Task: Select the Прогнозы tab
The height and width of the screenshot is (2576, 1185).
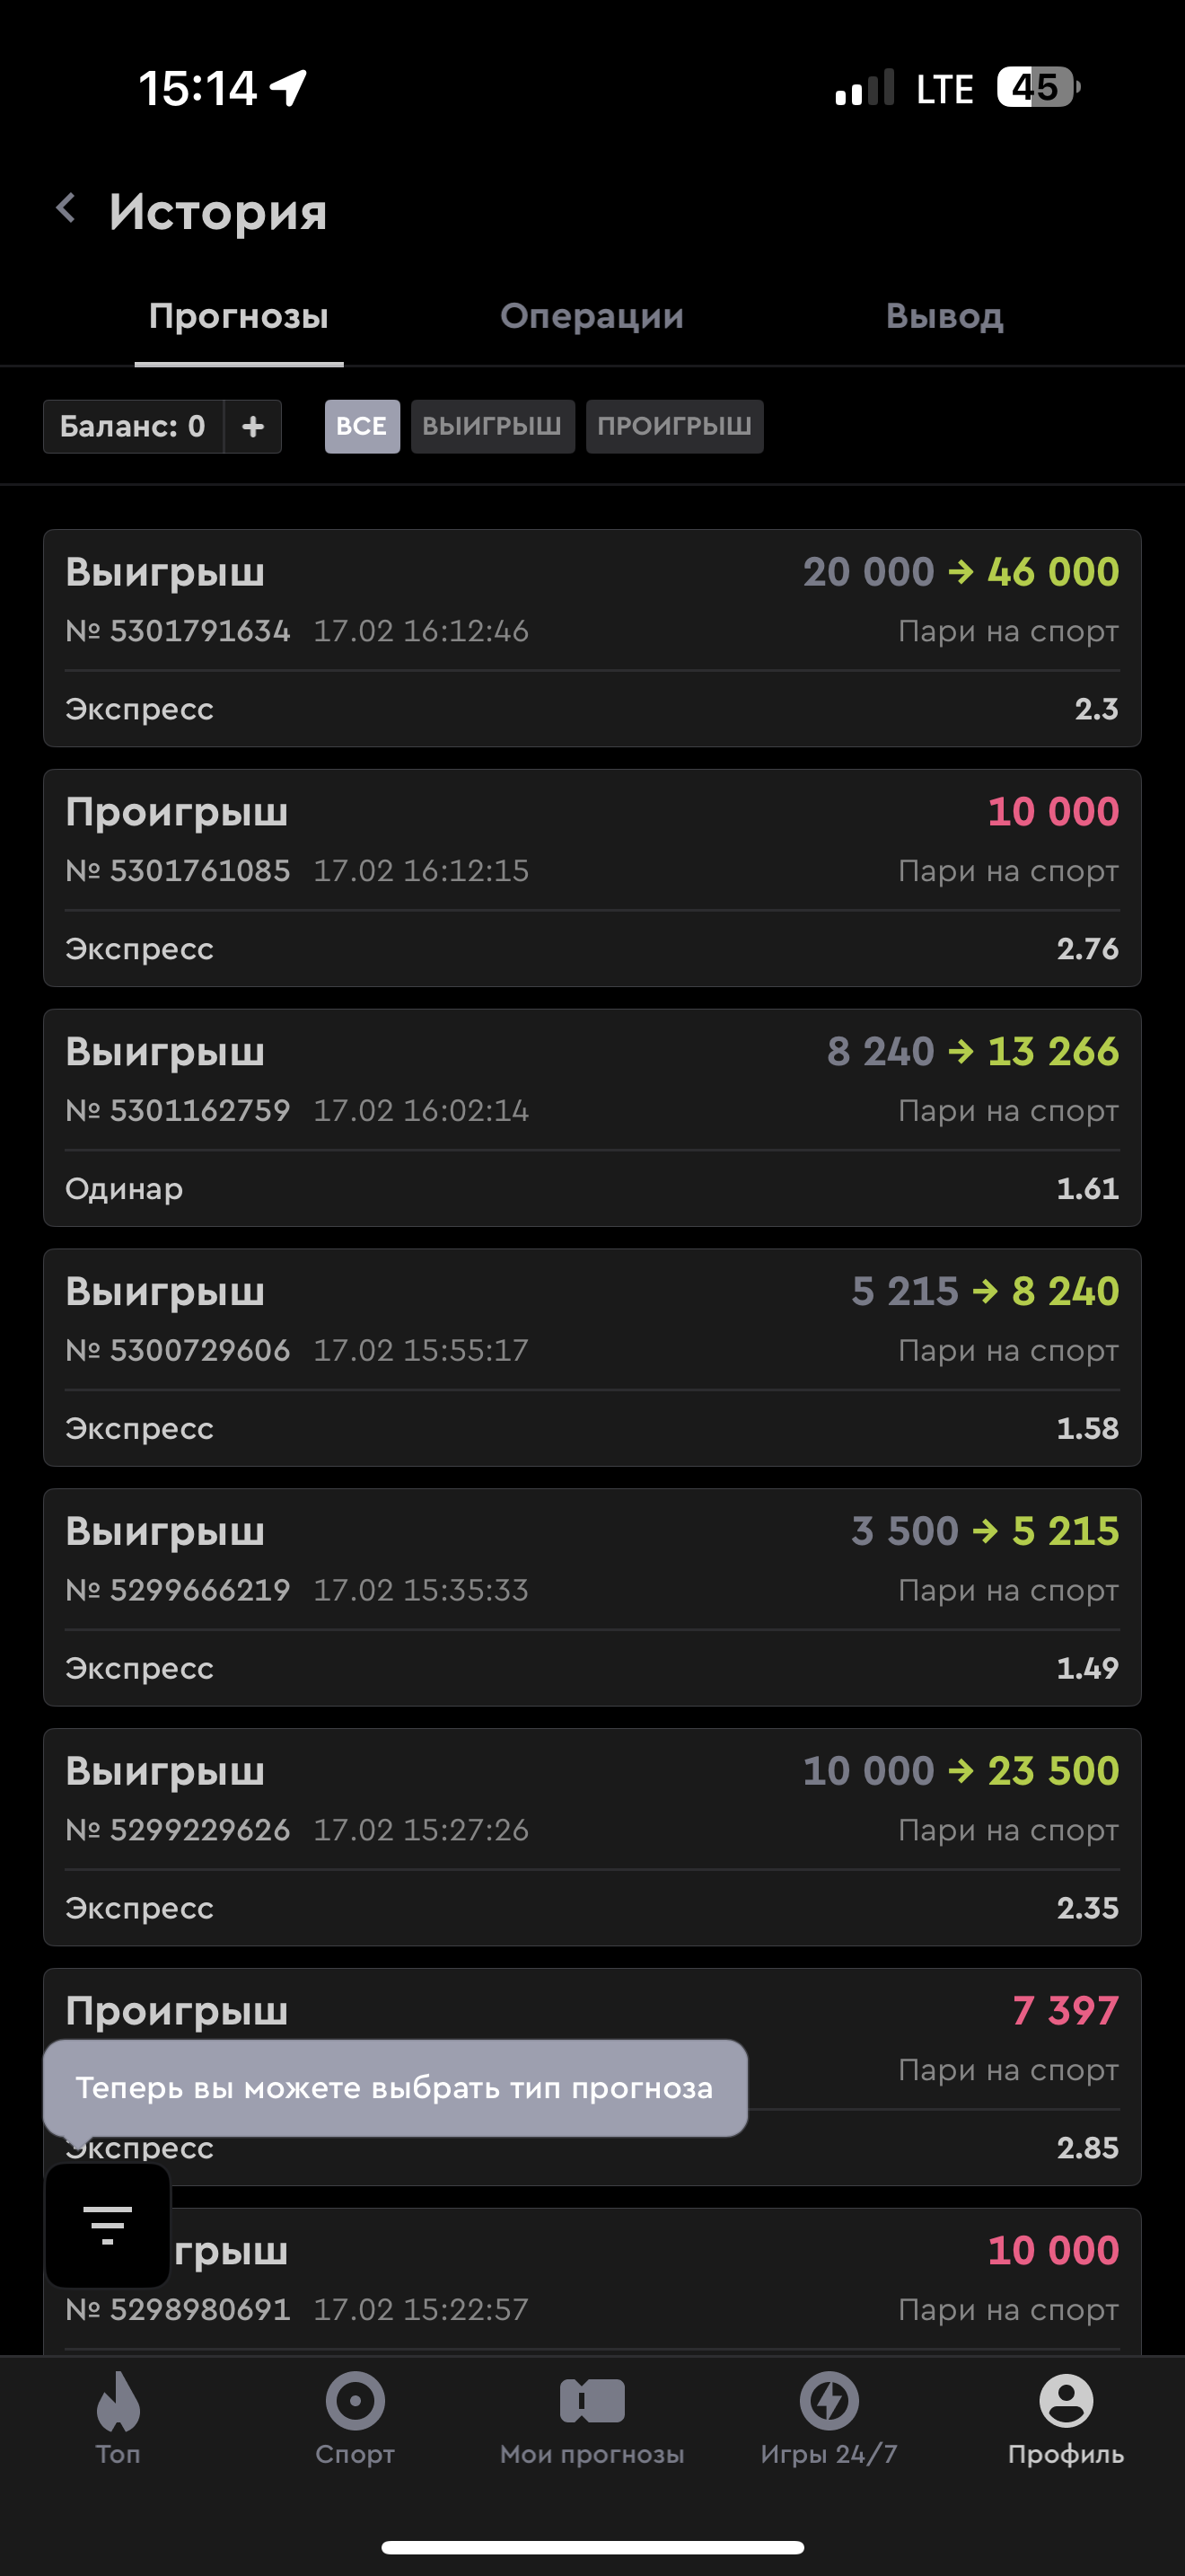Action: 239,317
